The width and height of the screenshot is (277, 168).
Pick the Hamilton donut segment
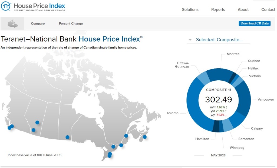coord(216,126)
